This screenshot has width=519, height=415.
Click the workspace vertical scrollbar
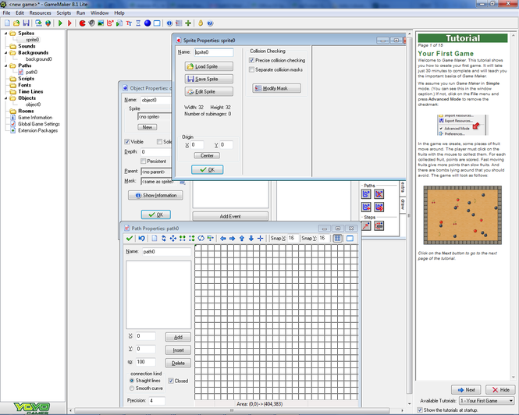point(410,215)
